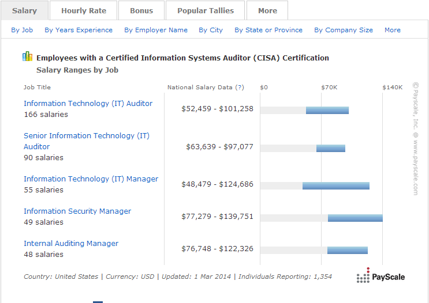
Task: Click the bar chart icon beside the heading
Action: pos(27,56)
